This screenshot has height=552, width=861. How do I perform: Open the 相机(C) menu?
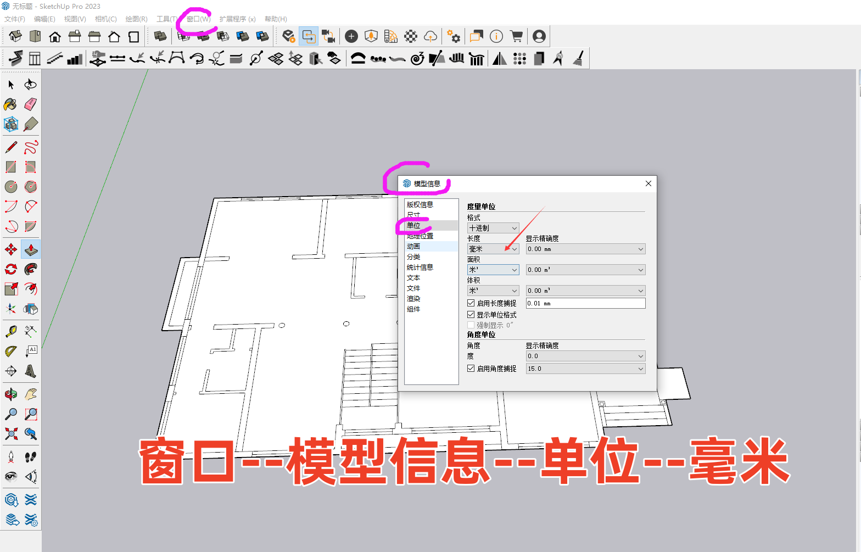105,19
